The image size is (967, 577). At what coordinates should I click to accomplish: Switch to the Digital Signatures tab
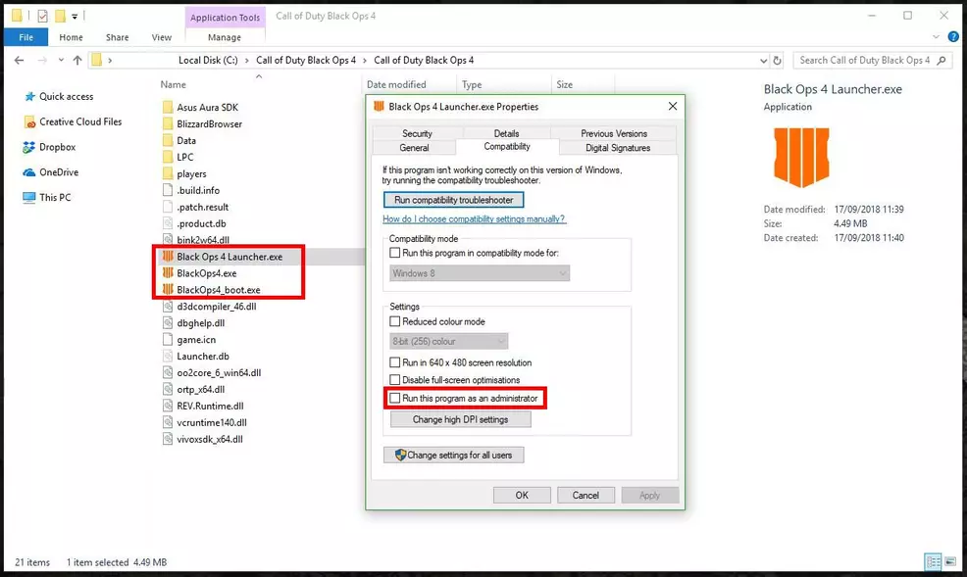pos(617,148)
